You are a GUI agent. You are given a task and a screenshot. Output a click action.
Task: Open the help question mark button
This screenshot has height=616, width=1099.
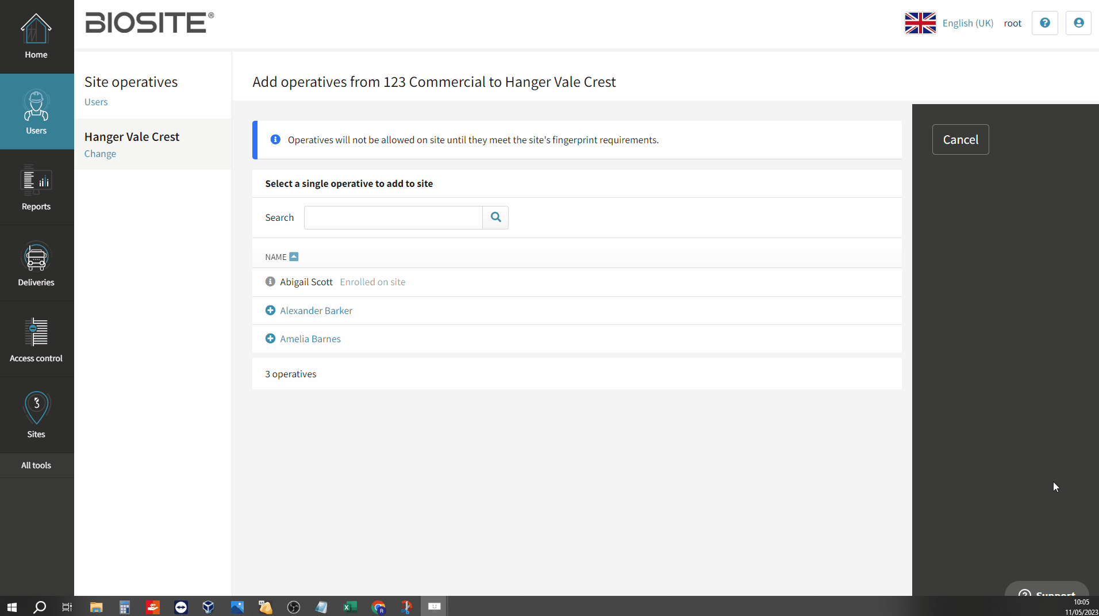coord(1044,23)
